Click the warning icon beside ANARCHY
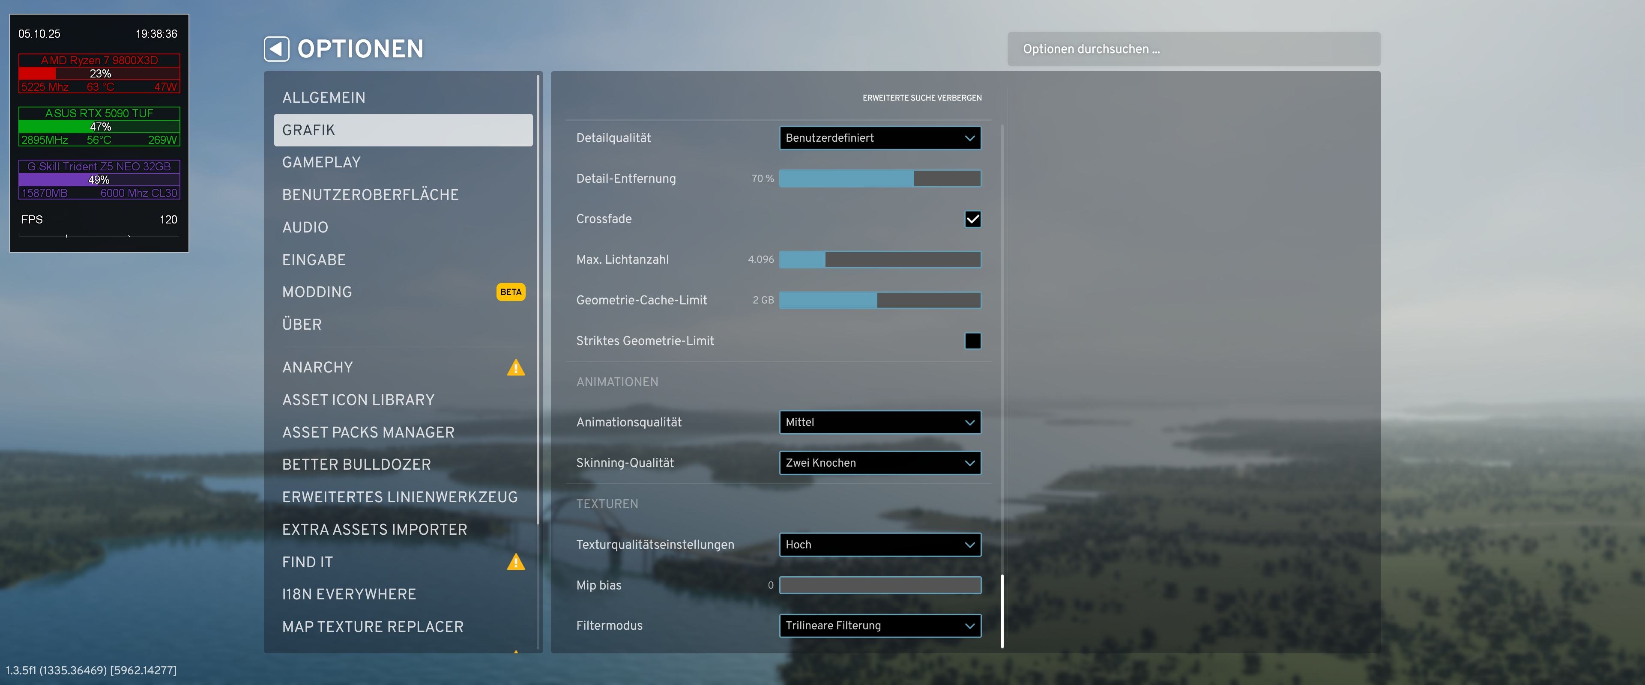The width and height of the screenshot is (1645, 685). pyautogui.click(x=515, y=368)
